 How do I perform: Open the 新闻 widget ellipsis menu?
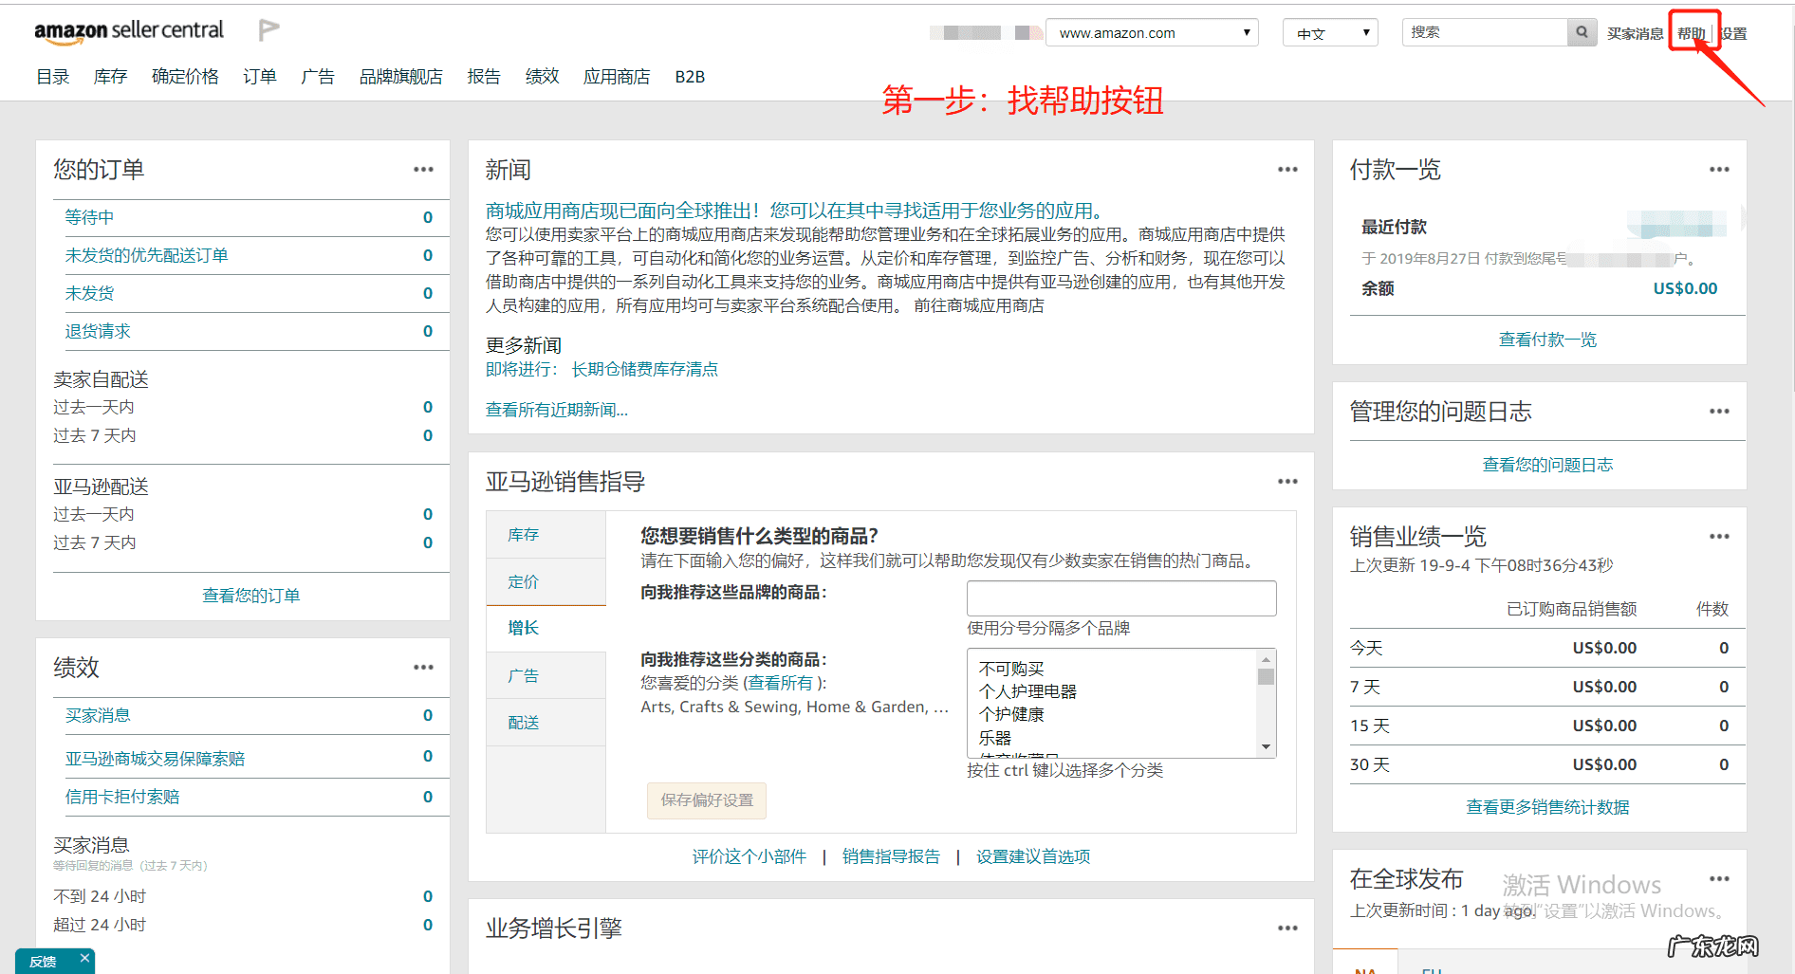click(1287, 169)
